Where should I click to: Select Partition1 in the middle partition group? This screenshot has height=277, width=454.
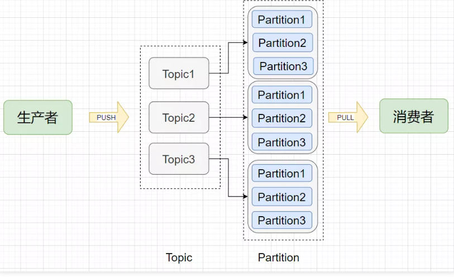coord(282,95)
